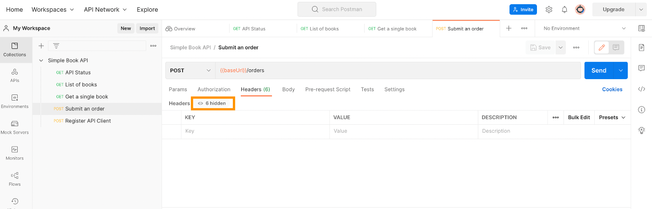Open a new request tab with plus icon
Viewport: 652px width, 209px height.
pos(509,28)
